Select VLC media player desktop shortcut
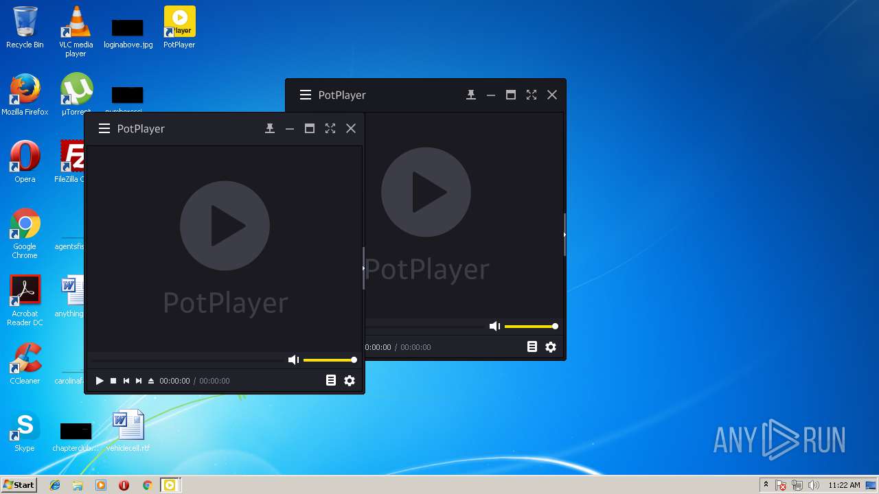Screen dimensions: 879x494 coord(76,32)
